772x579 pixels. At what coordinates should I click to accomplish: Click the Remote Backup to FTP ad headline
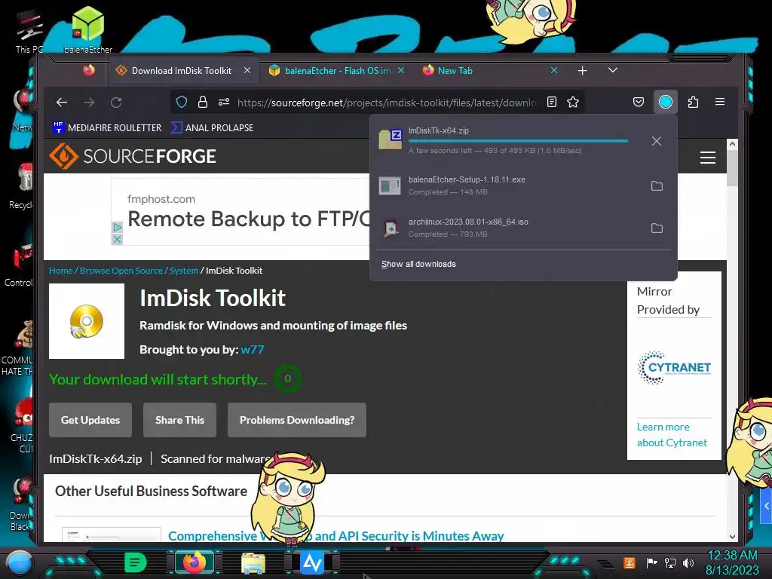[x=249, y=219]
